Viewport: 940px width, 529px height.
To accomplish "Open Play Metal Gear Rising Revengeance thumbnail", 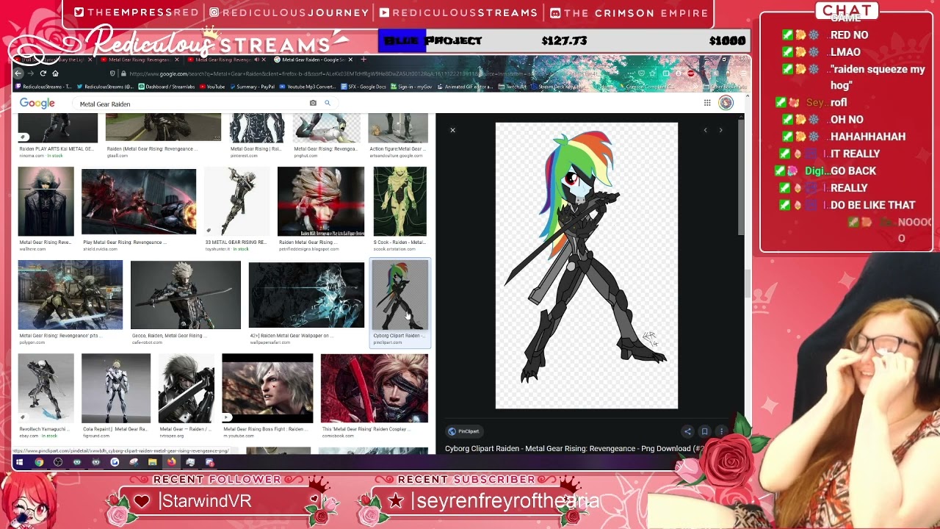I will pyautogui.click(x=139, y=201).
